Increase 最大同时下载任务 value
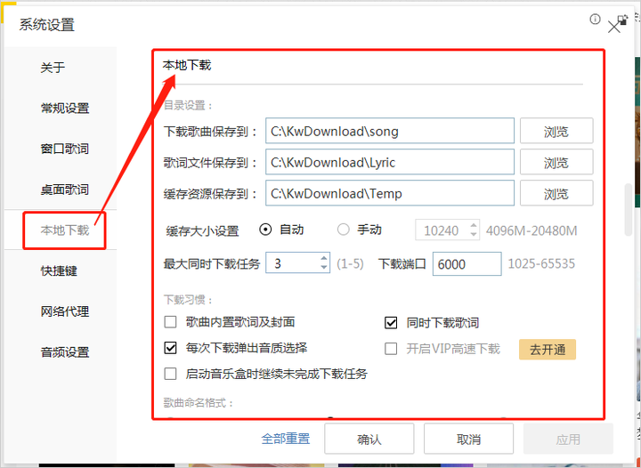Screen dimensions: 641x468 coord(324,259)
